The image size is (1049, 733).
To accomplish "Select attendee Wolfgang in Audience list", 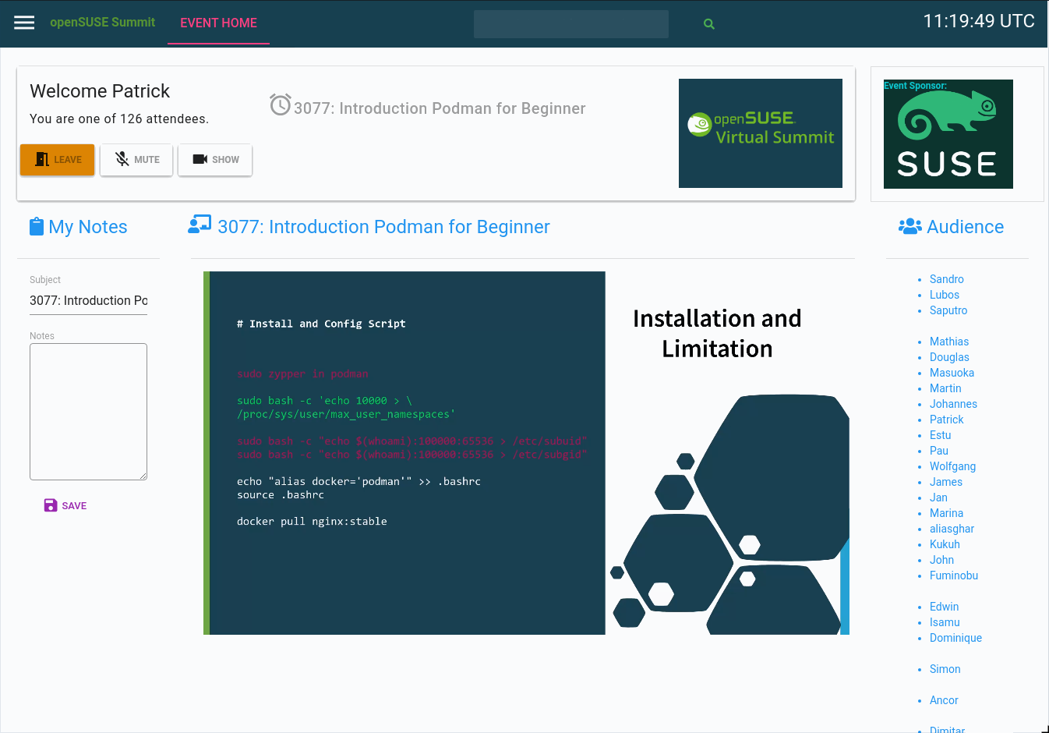I will pyautogui.click(x=952, y=466).
